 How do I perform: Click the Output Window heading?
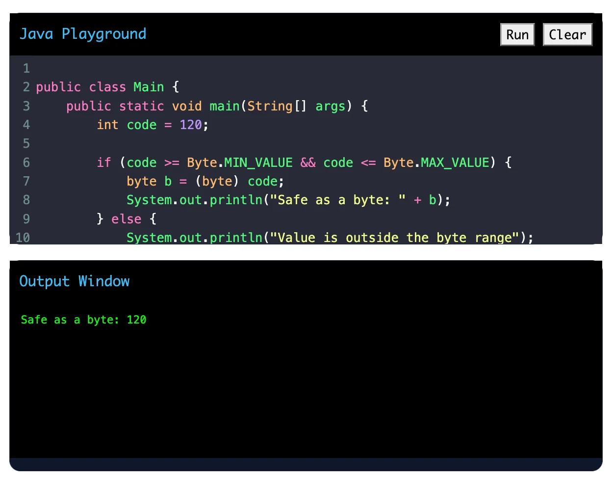point(75,281)
